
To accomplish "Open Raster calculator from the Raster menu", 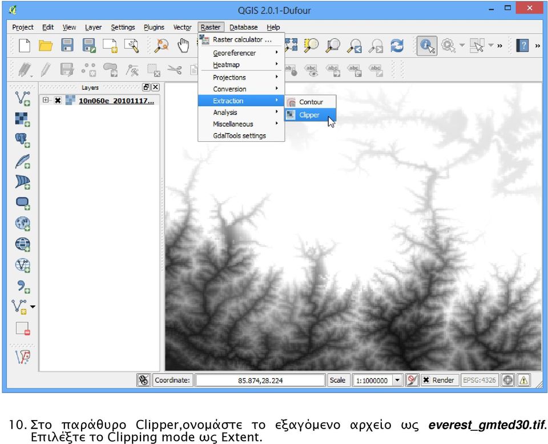I will [x=242, y=39].
